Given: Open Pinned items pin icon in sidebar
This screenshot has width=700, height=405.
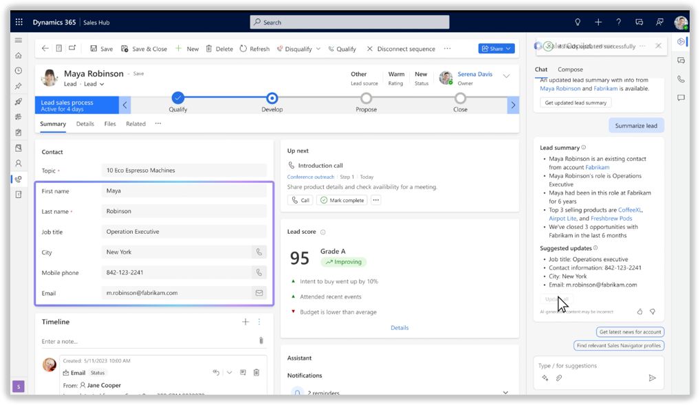Looking at the screenshot, I should click(x=19, y=86).
